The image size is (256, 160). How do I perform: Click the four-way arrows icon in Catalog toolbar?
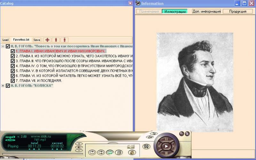coord(47,40)
